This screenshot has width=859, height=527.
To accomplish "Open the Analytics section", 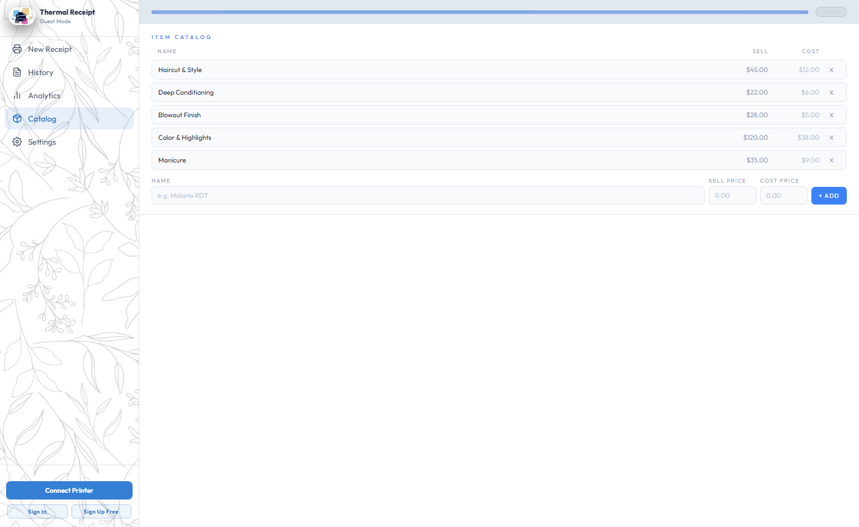I will click(69, 95).
